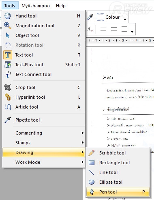The image size is (154, 200).
Task: Click the Shift+T shortcut text
Action: pyautogui.click(x=73, y=65)
